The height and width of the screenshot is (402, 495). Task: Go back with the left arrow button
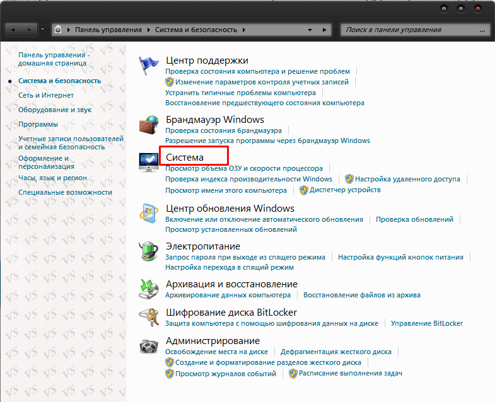tap(13, 30)
